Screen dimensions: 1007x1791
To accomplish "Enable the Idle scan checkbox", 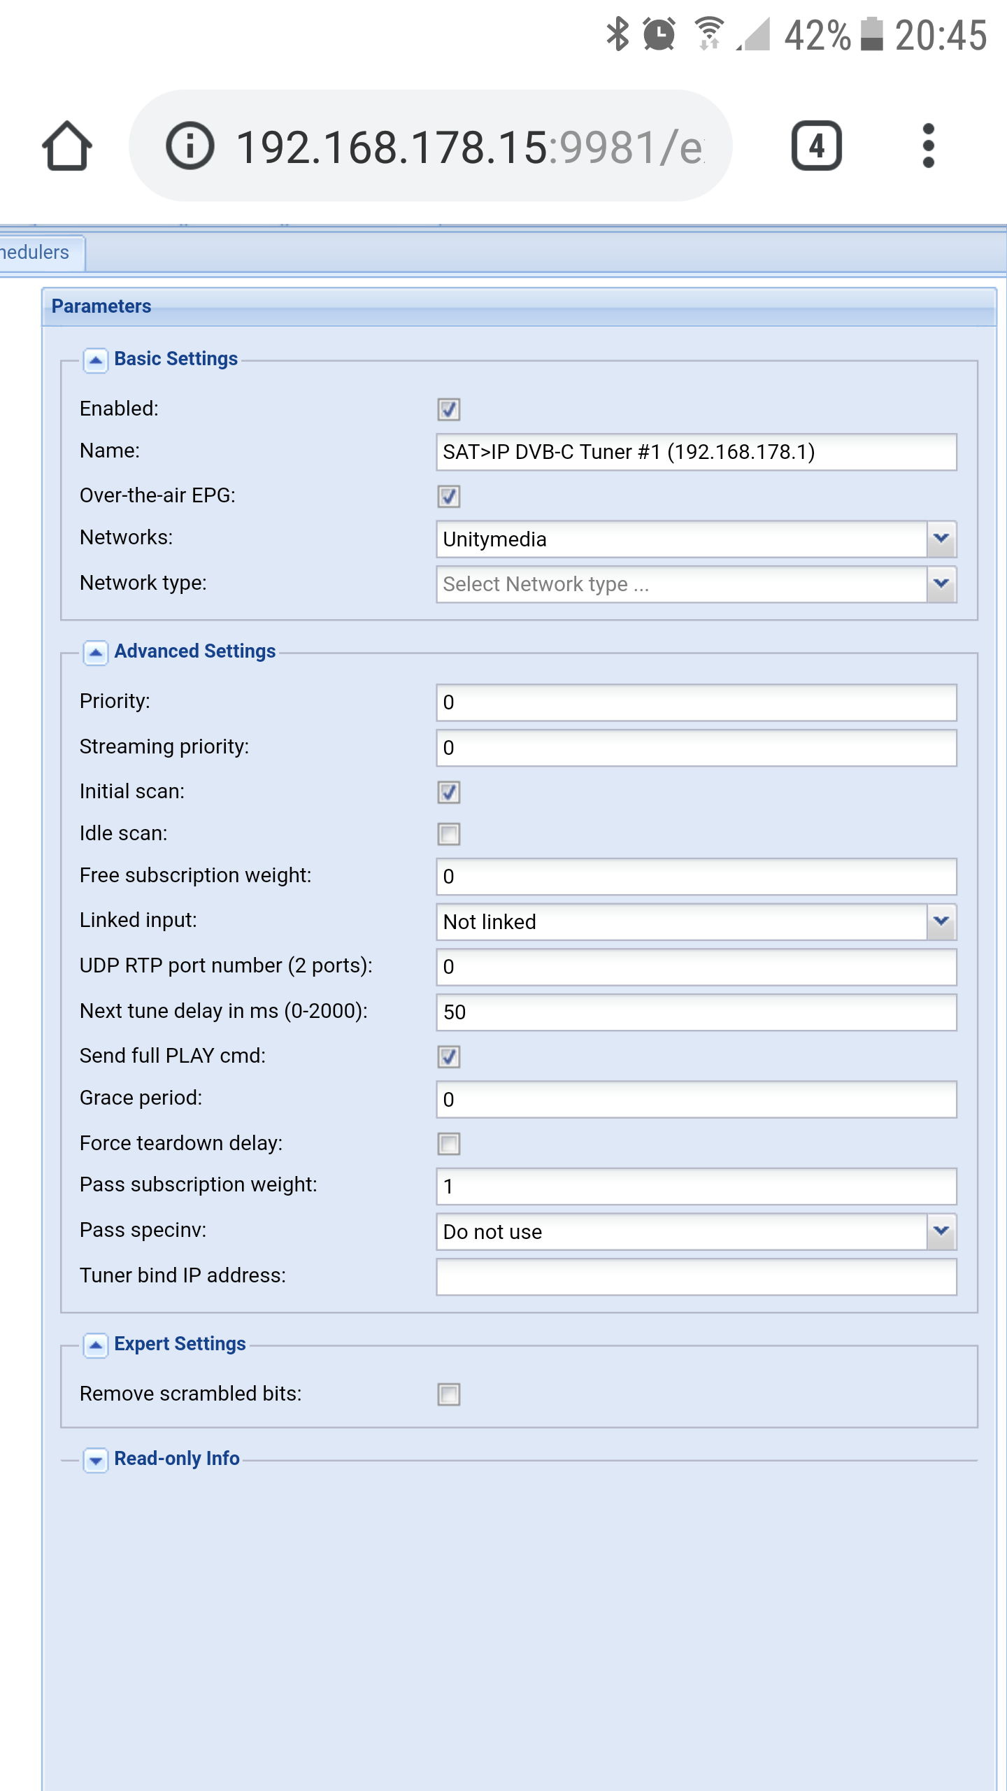I will [x=449, y=834].
